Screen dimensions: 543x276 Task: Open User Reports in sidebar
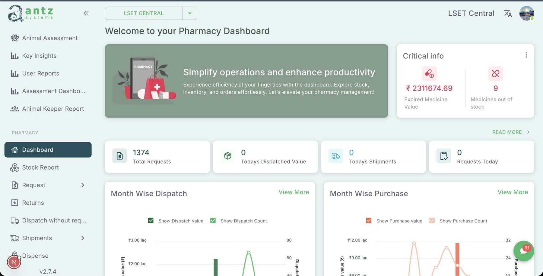click(x=48, y=73)
